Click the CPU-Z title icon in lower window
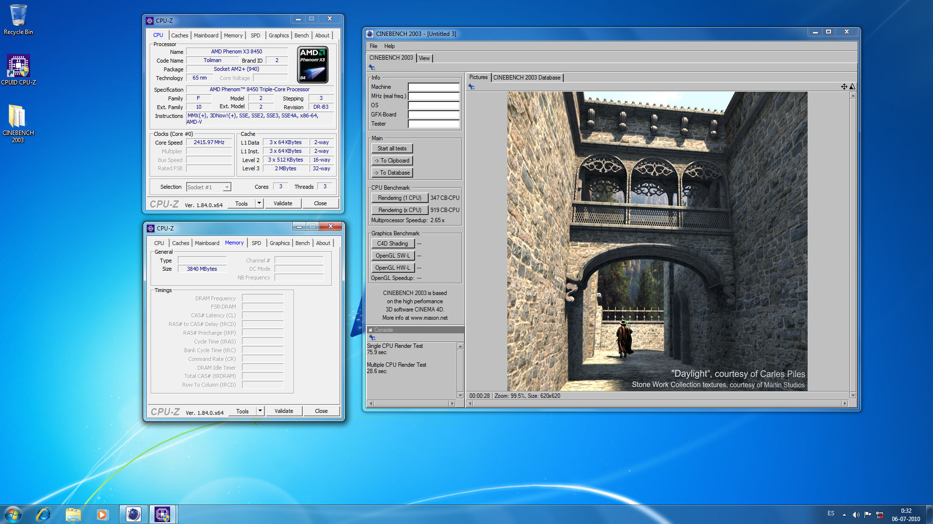Screen dimensions: 933x524 151,229
